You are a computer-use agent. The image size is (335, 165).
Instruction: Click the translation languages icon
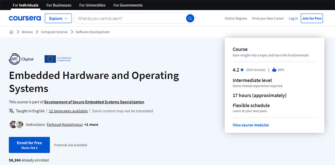click(x=11, y=111)
